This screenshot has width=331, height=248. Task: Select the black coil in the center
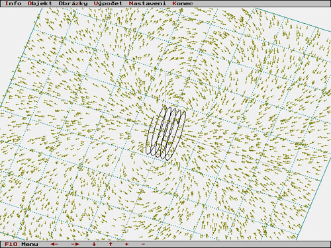coord(166,133)
